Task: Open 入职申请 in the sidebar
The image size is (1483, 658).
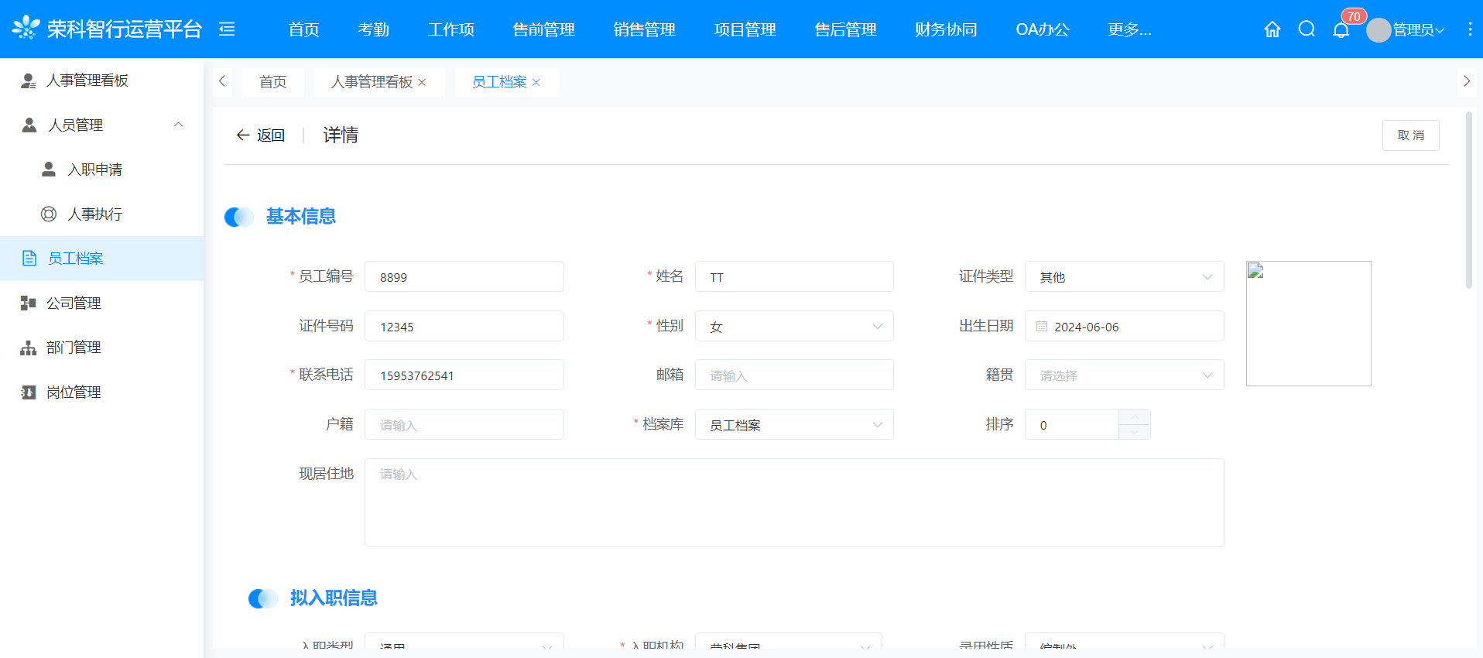Action: (x=94, y=170)
